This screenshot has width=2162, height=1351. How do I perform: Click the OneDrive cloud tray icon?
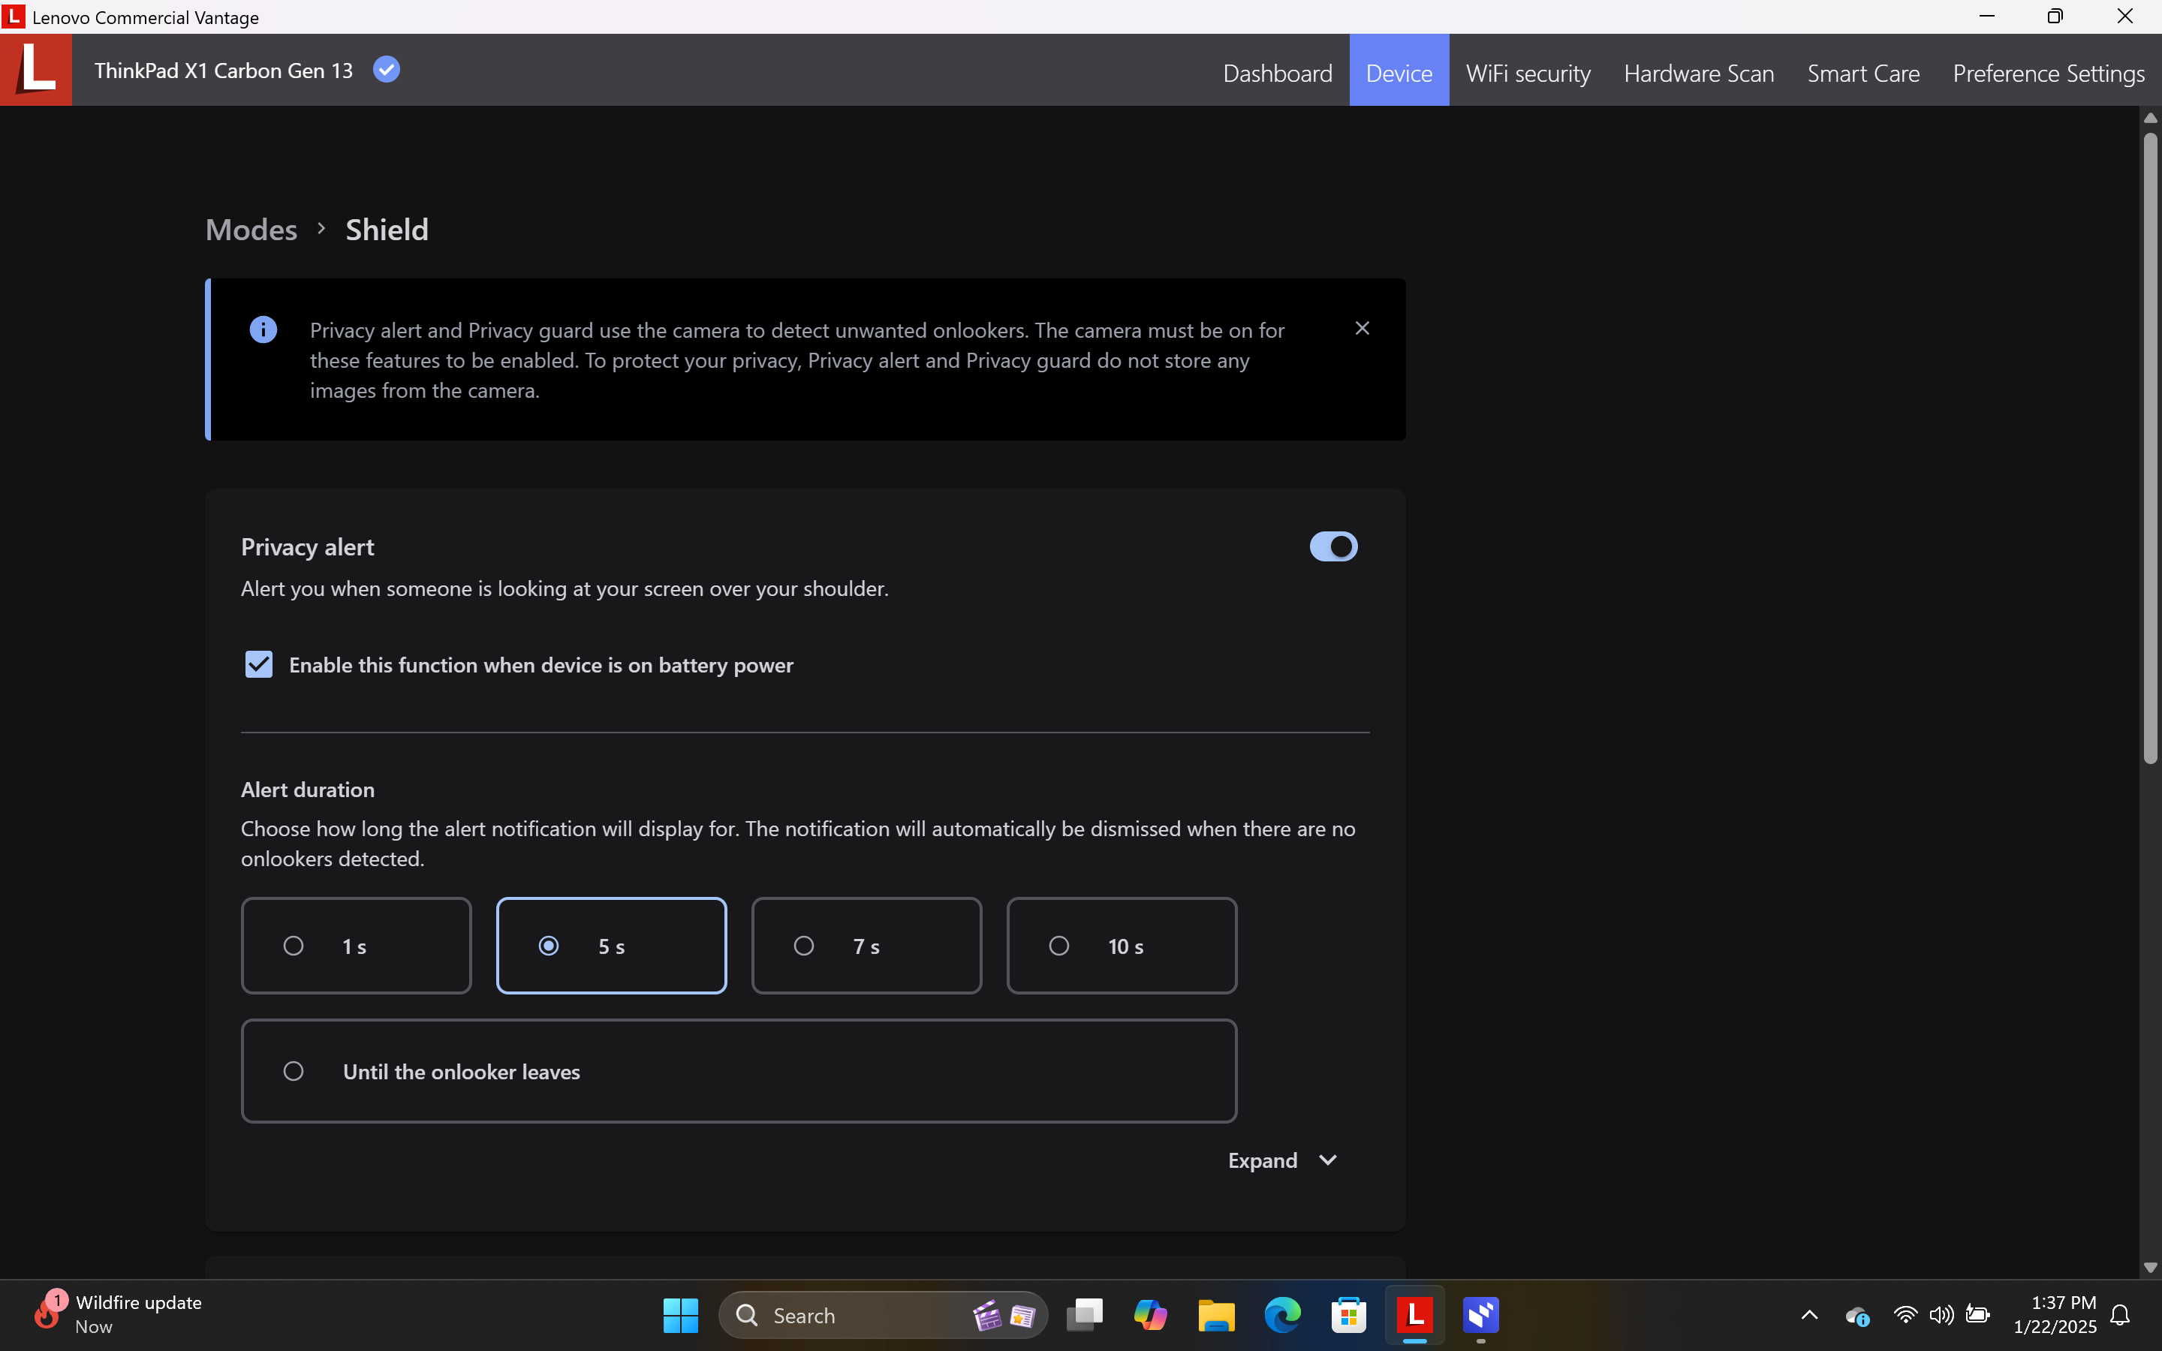coord(1857,1315)
